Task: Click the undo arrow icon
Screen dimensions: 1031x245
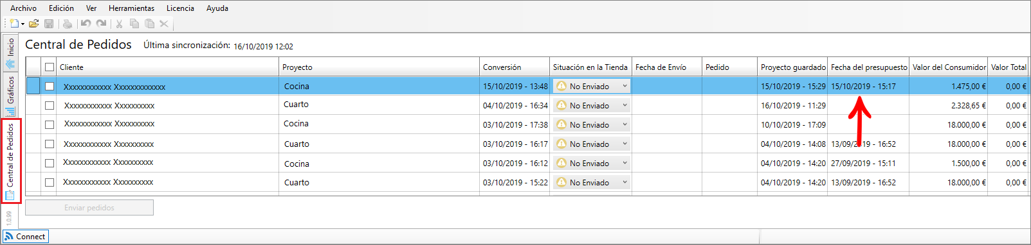Action: pyautogui.click(x=86, y=24)
